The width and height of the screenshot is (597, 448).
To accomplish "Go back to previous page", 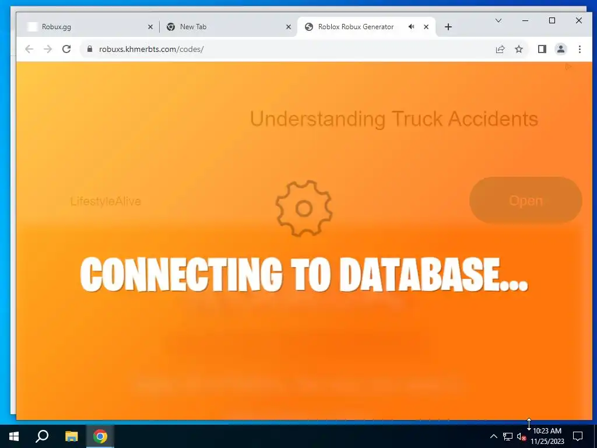I will tap(29, 49).
